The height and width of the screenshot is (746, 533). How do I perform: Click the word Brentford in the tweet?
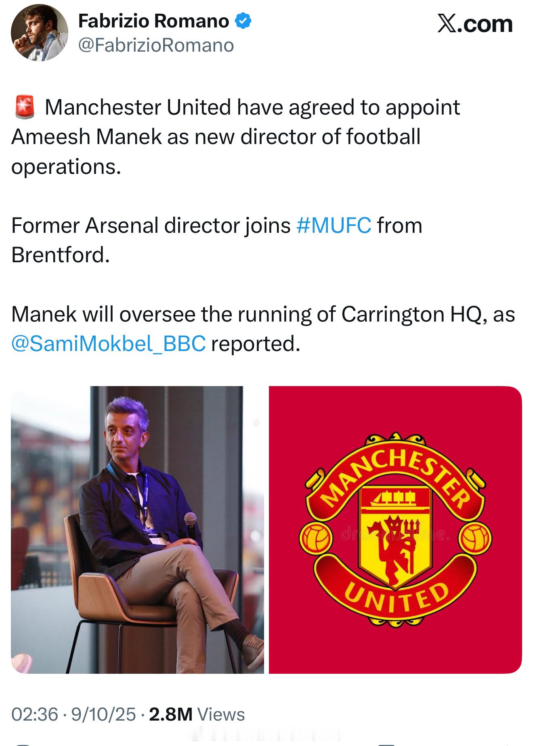pyautogui.click(x=60, y=255)
